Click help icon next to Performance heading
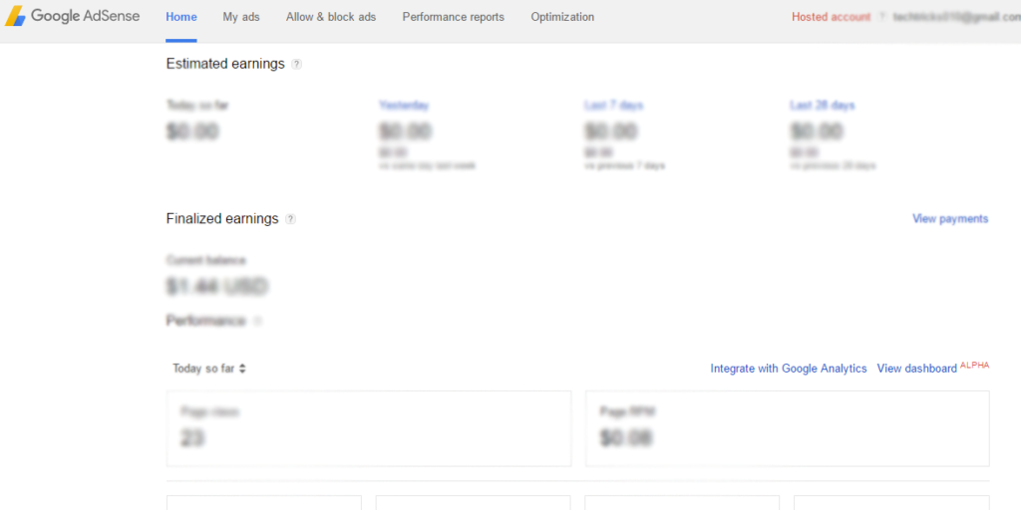The width and height of the screenshot is (1021, 510). 258,322
